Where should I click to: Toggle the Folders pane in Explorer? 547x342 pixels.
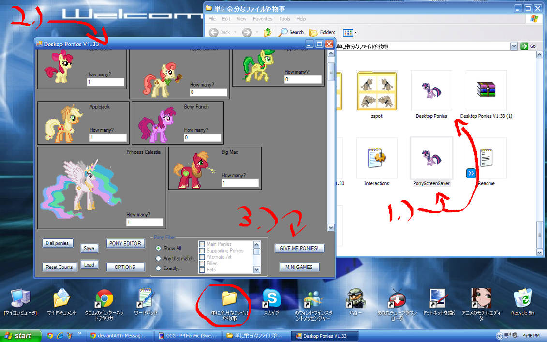click(322, 32)
